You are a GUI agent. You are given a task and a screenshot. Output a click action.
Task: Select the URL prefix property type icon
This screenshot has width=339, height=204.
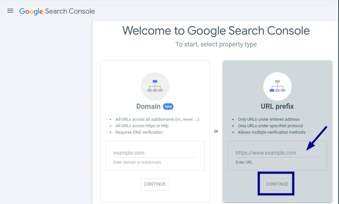tap(277, 87)
